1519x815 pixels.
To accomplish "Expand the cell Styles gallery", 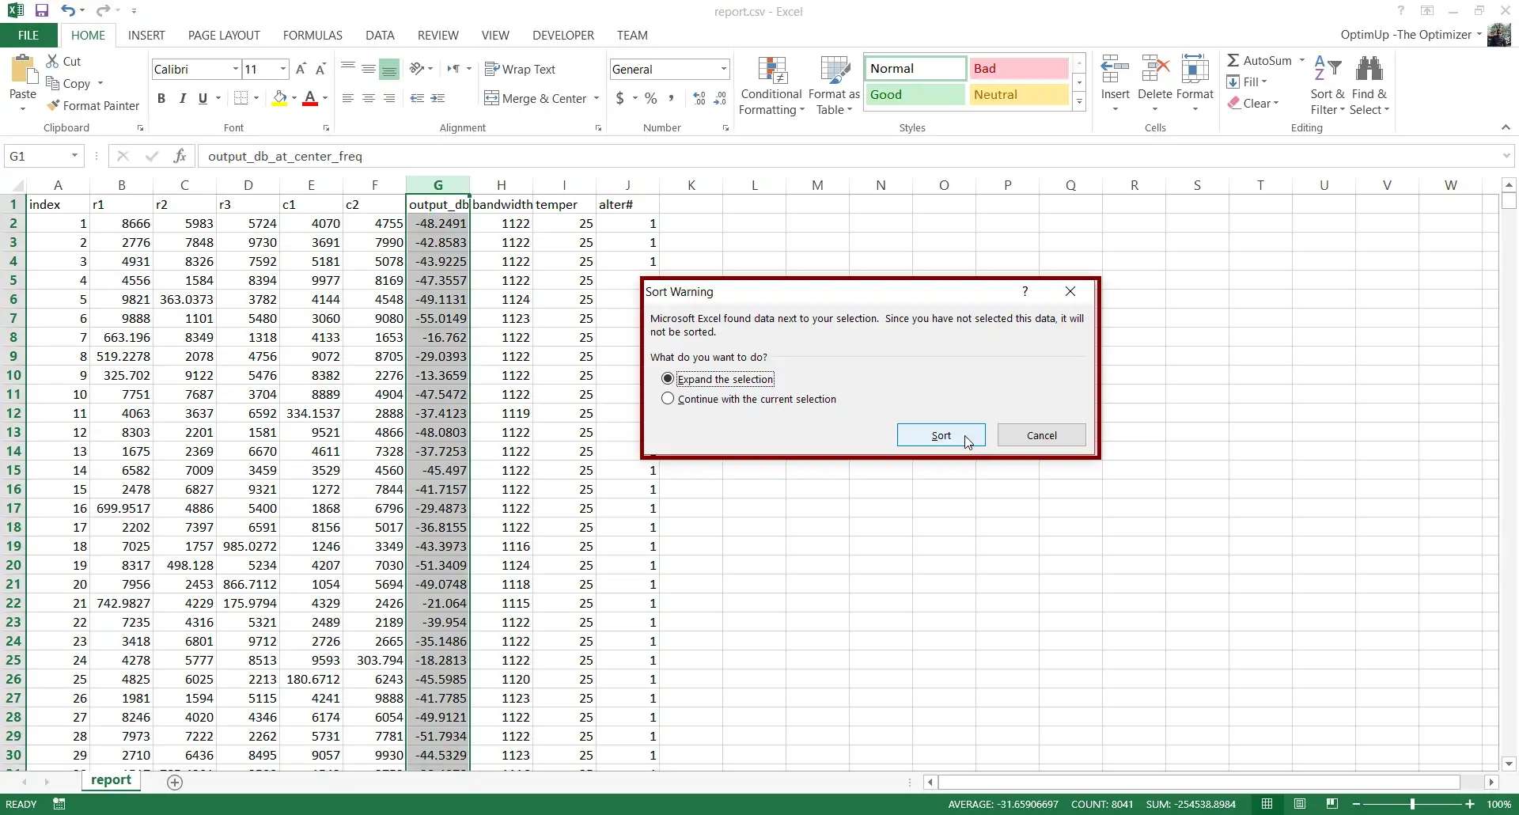I will point(1079,101).
